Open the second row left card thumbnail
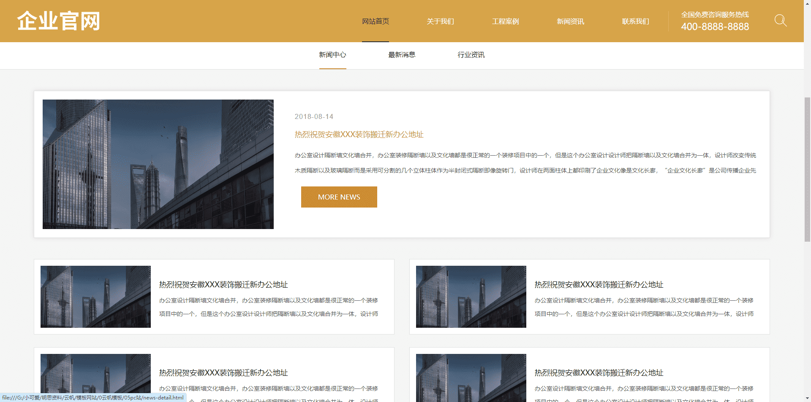 point(95,378)
